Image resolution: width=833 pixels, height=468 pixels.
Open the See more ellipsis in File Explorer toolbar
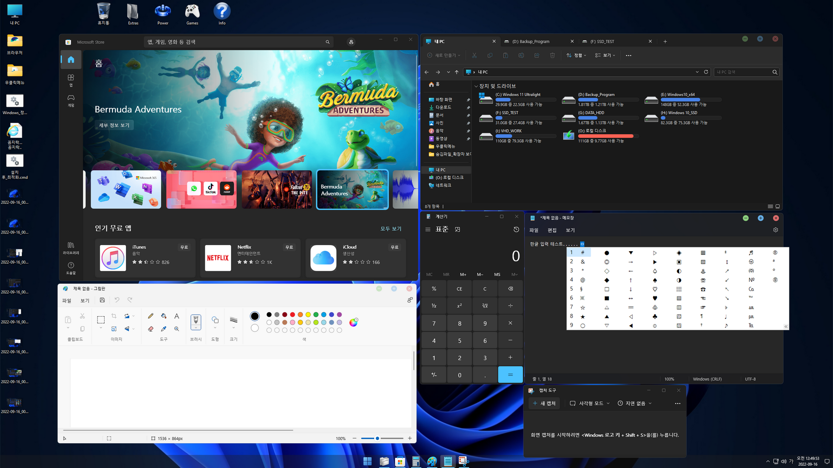tap(628, 55)
